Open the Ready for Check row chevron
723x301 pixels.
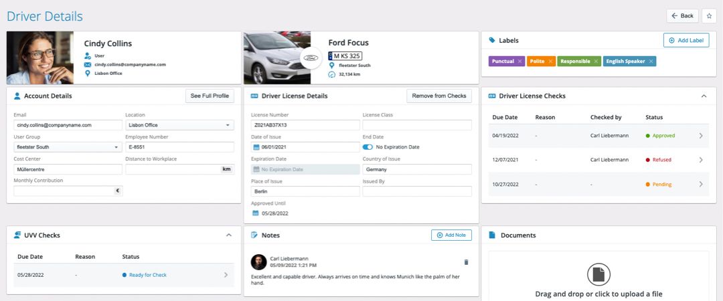pyautogui.click(x=226, y=275)
